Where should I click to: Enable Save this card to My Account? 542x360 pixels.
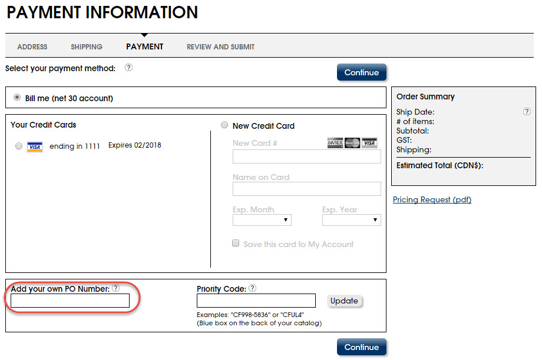pyautogui.click(x=236, y=244)
